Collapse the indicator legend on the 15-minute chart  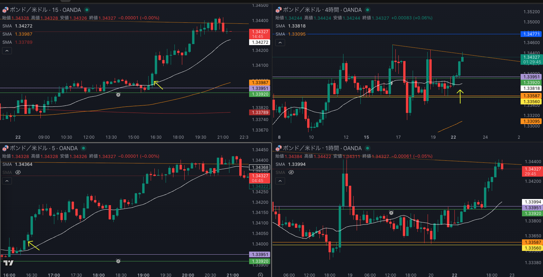pos(7,51)
